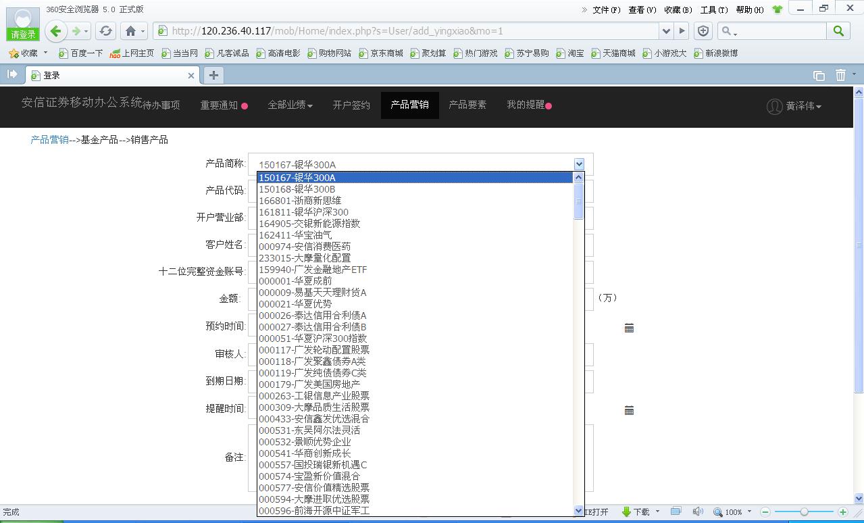Click the browser back arrow button
864x523 pixels.
click(x=56, y=30)
